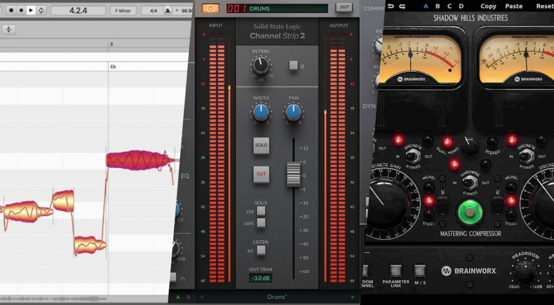The height and width of the screenshot is (305, 554).
Task: Flip the left Nickel/Steel transformer switch
Action: tap(442, 201)
